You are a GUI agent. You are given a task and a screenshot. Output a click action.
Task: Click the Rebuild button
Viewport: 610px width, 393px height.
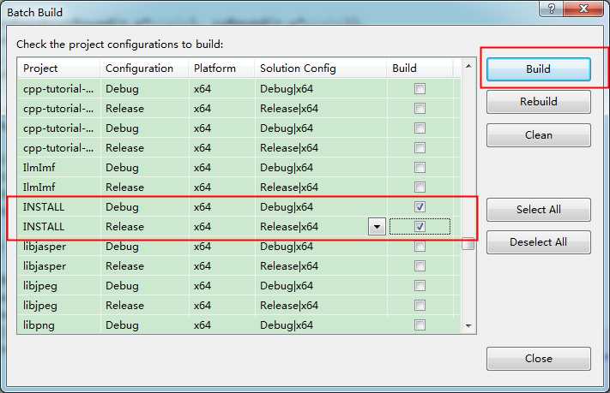[539, 102]
